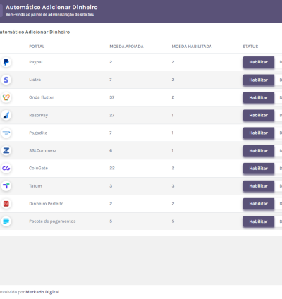Click the Pagadito logo icon
The width and height of the screenshot is (282, 299).
click(x=6, y=133)
